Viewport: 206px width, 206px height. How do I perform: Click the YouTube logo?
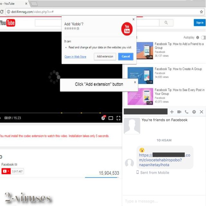pyautogui.click(x=8, y=23)
